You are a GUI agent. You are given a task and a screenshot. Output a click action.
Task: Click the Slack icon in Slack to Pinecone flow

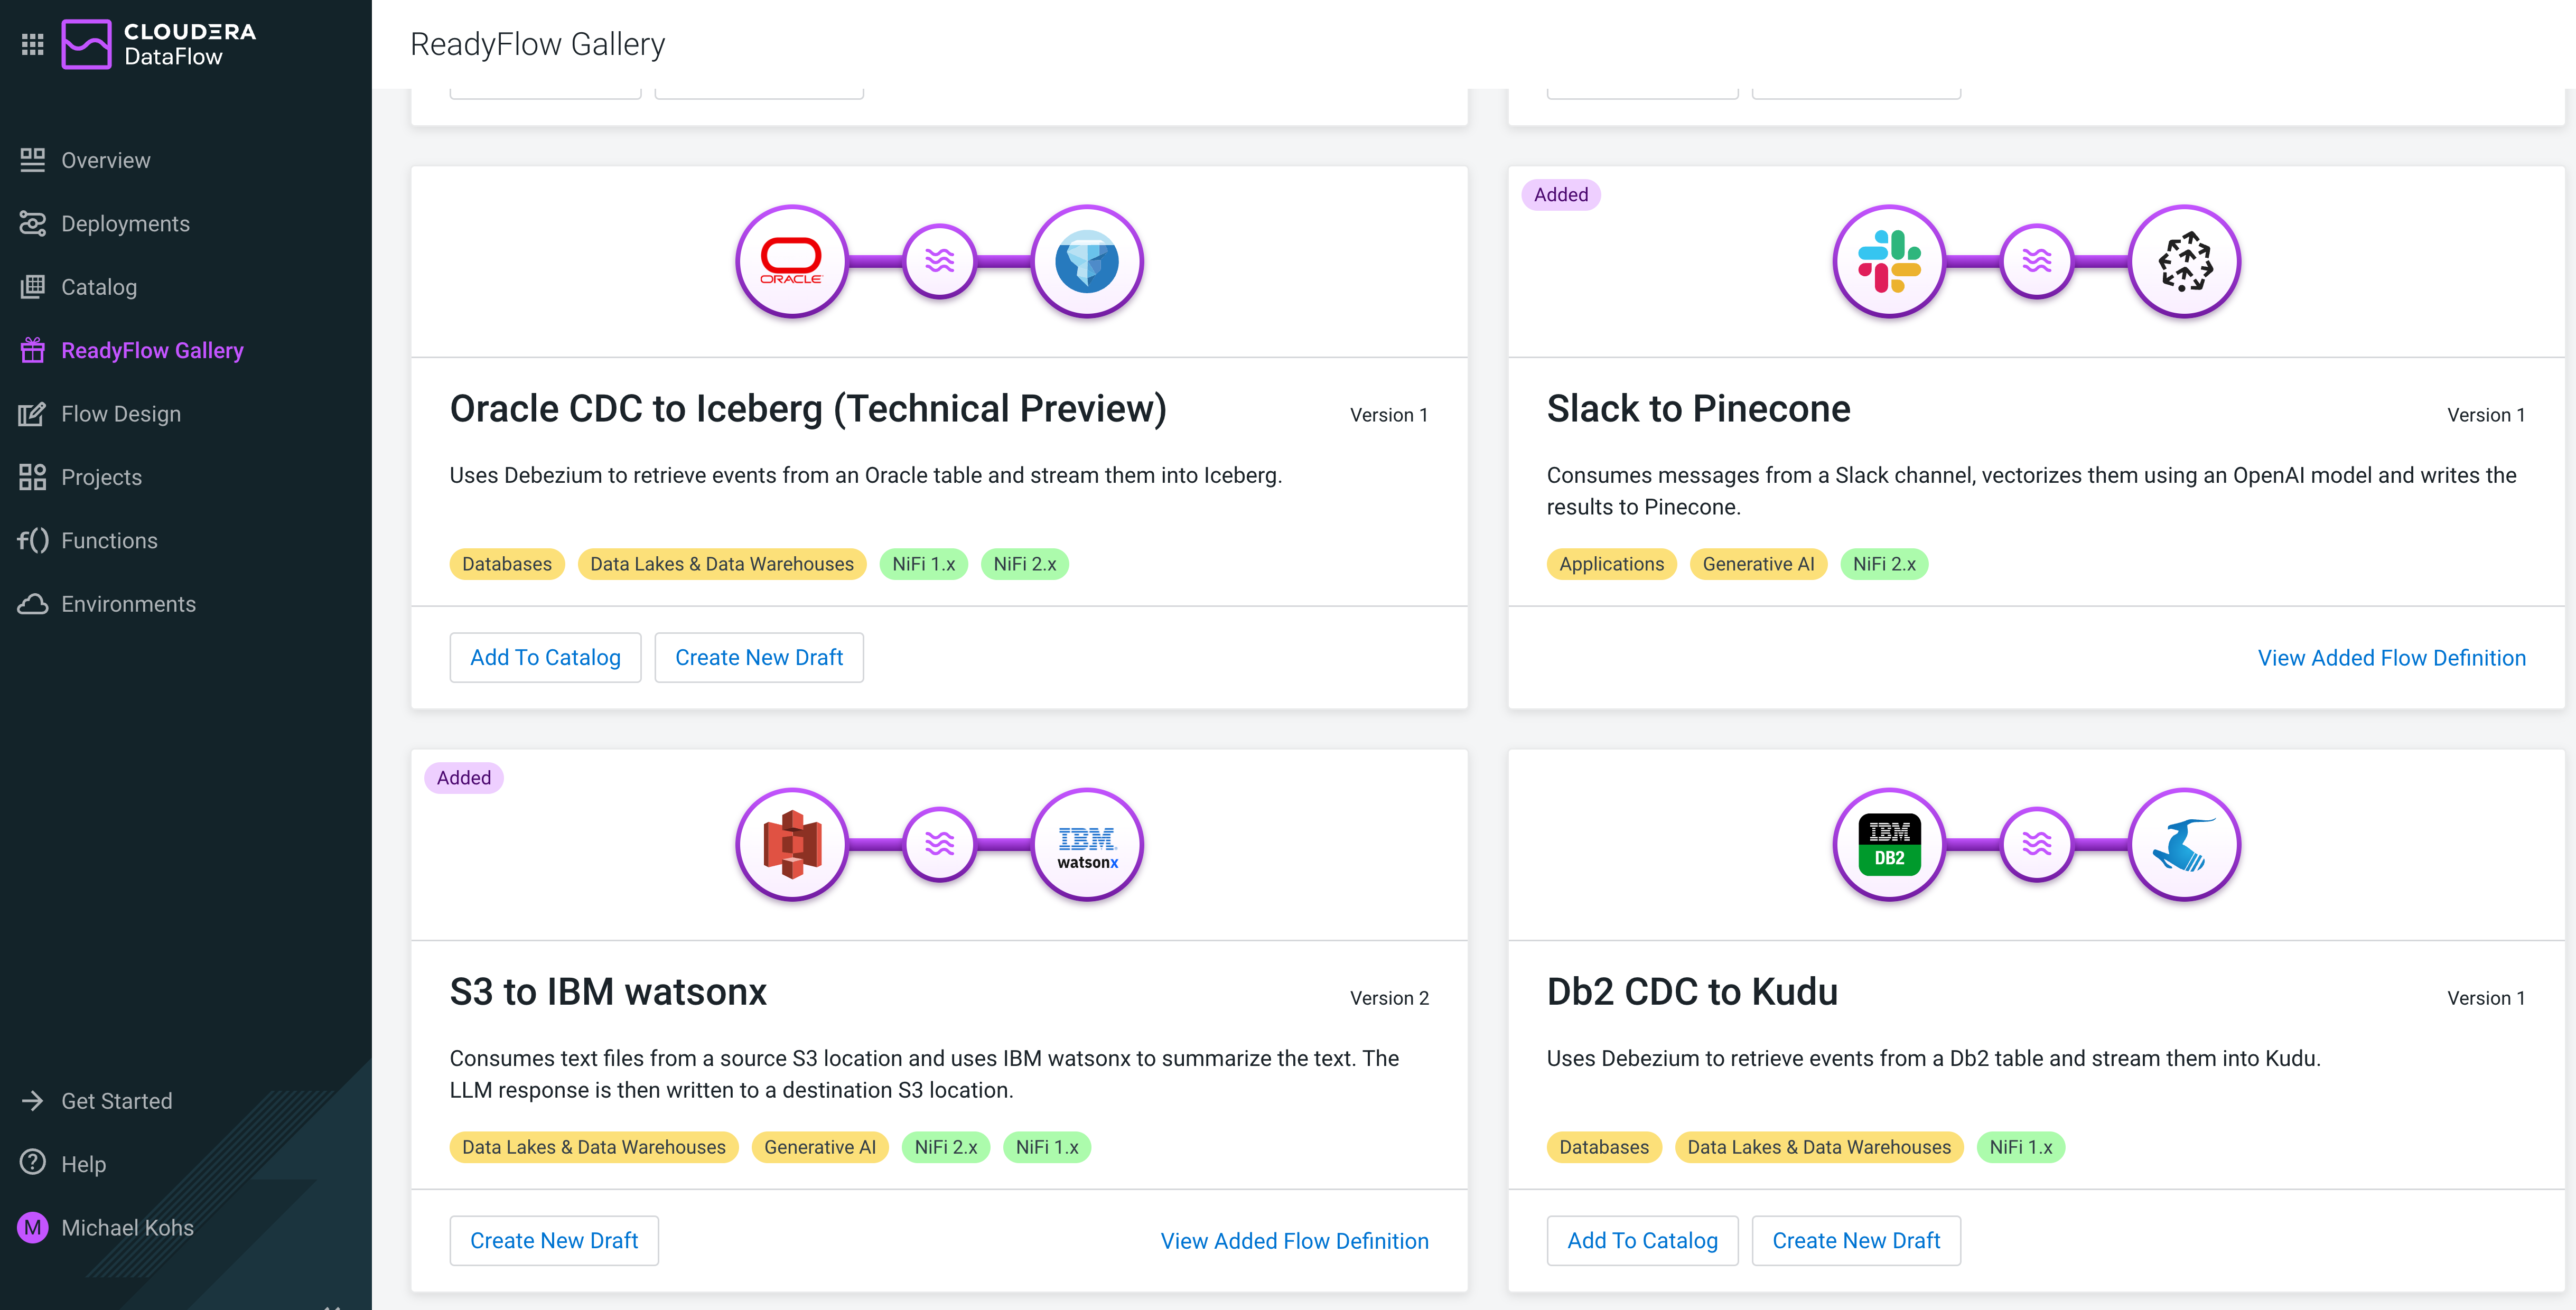[x=1889, y=261]
